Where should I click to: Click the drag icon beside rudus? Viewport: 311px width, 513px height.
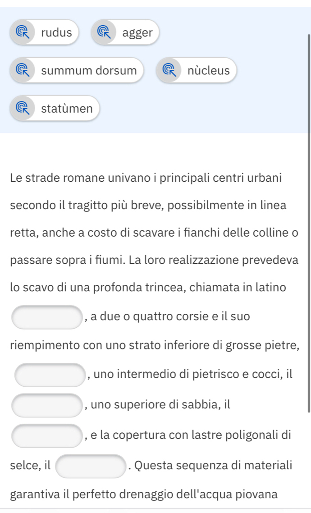coord(23,32)
